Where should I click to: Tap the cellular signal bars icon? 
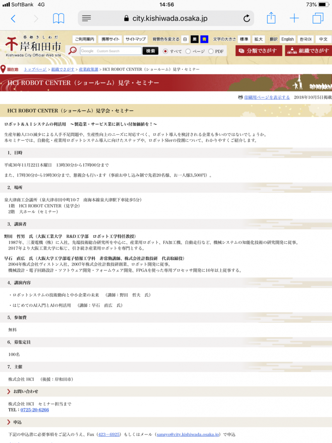click(6, 5)
